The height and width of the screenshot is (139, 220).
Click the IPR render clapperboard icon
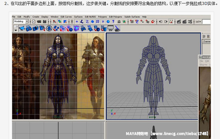(x=185, y=22)
